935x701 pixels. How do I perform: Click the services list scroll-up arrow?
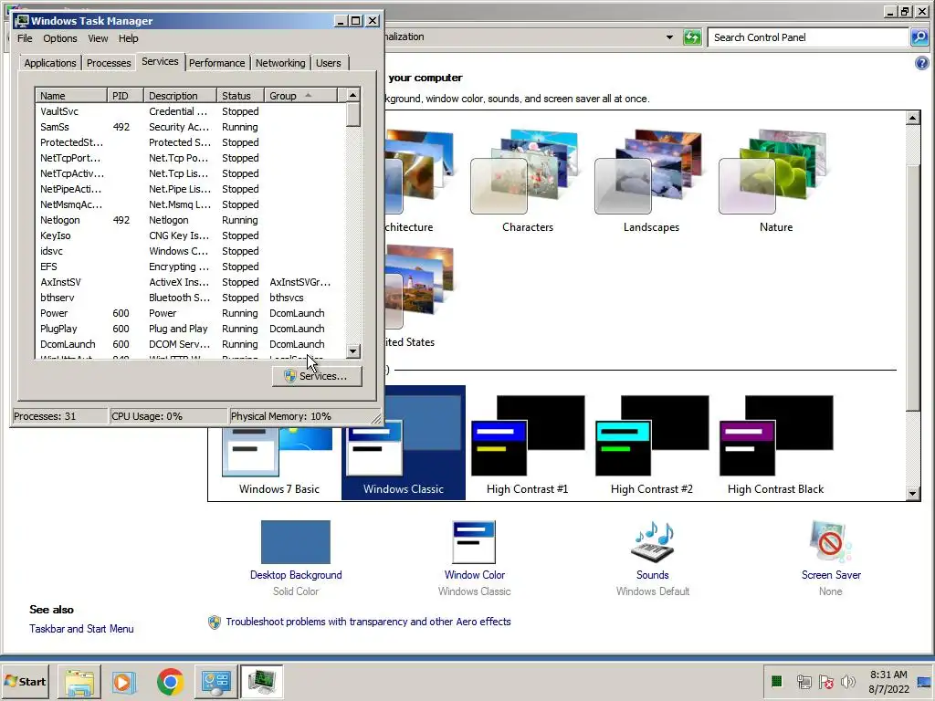(353, 95)
